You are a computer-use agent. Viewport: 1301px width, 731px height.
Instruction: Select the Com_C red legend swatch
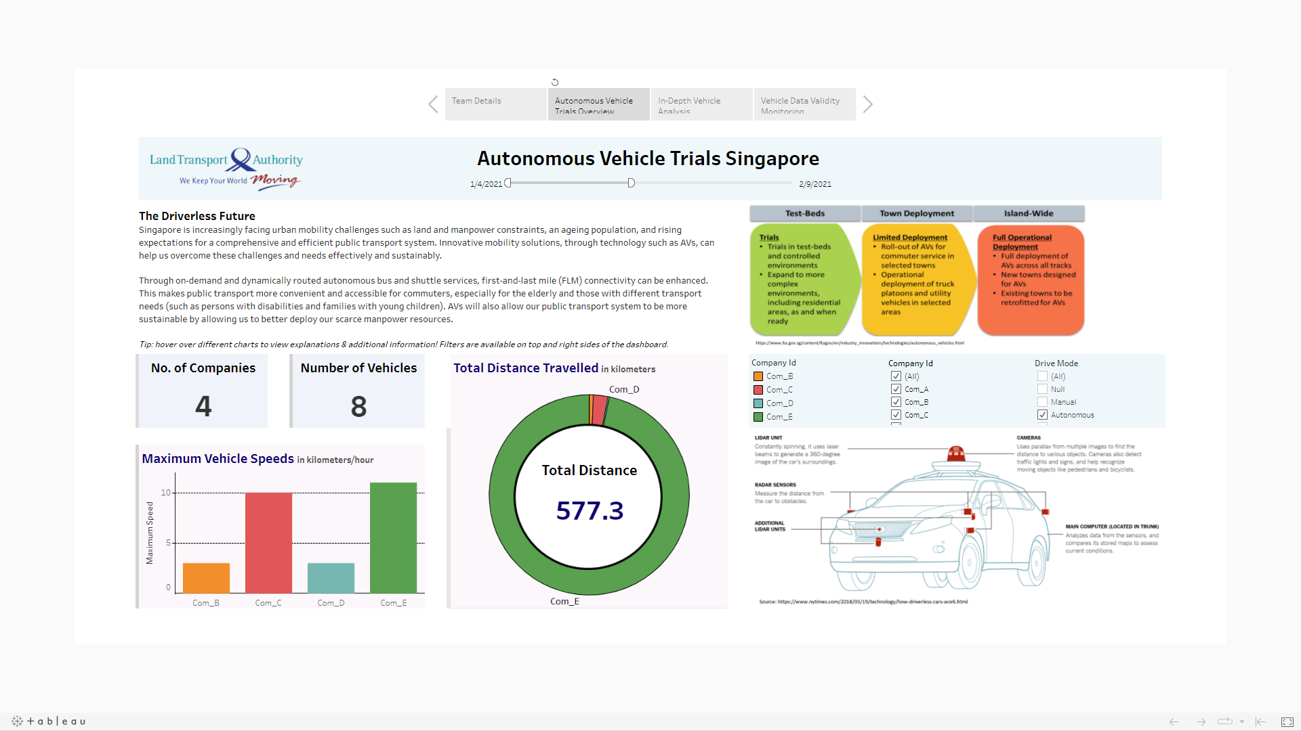point(758,390)
